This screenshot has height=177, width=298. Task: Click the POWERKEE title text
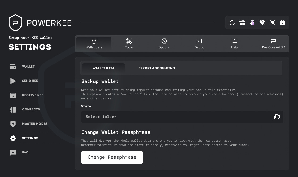pyautogui.click(x=49, y=23)
